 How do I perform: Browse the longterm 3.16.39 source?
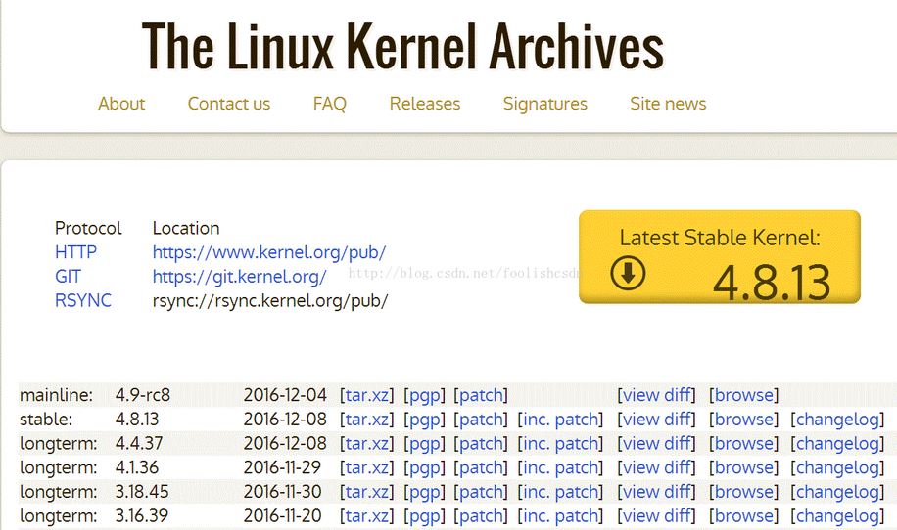click(x=743, y=515)
